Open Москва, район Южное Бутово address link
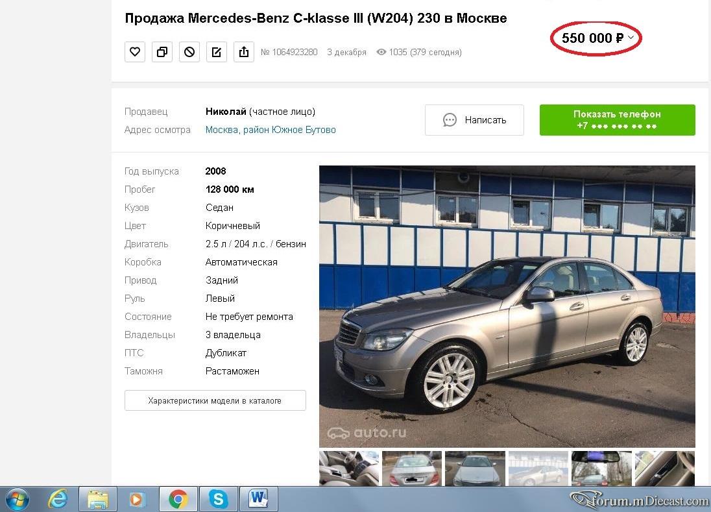This screenshot has width=711, height=512. pyautogui.click(x=271, y=130)
